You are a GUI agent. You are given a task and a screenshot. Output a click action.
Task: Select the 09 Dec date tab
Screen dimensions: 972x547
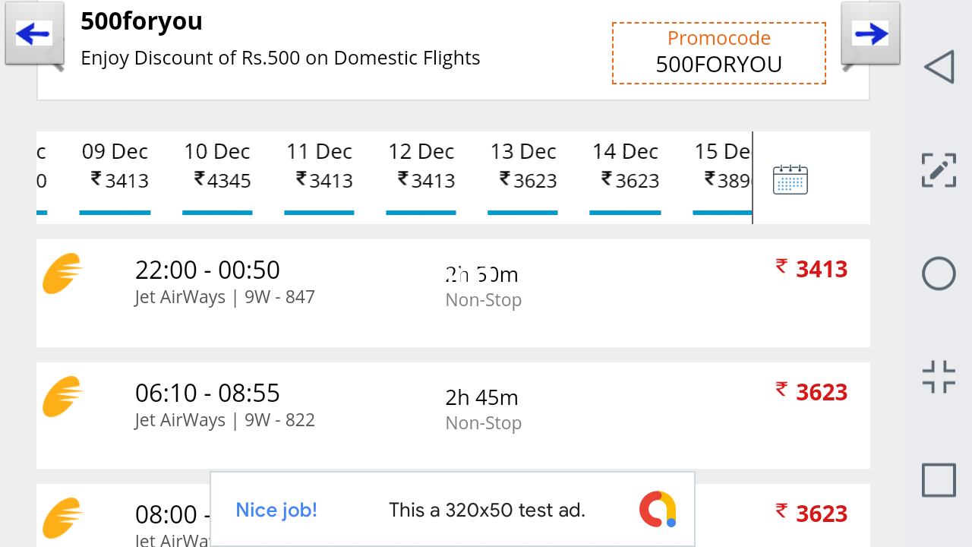[x=115, y=167]
